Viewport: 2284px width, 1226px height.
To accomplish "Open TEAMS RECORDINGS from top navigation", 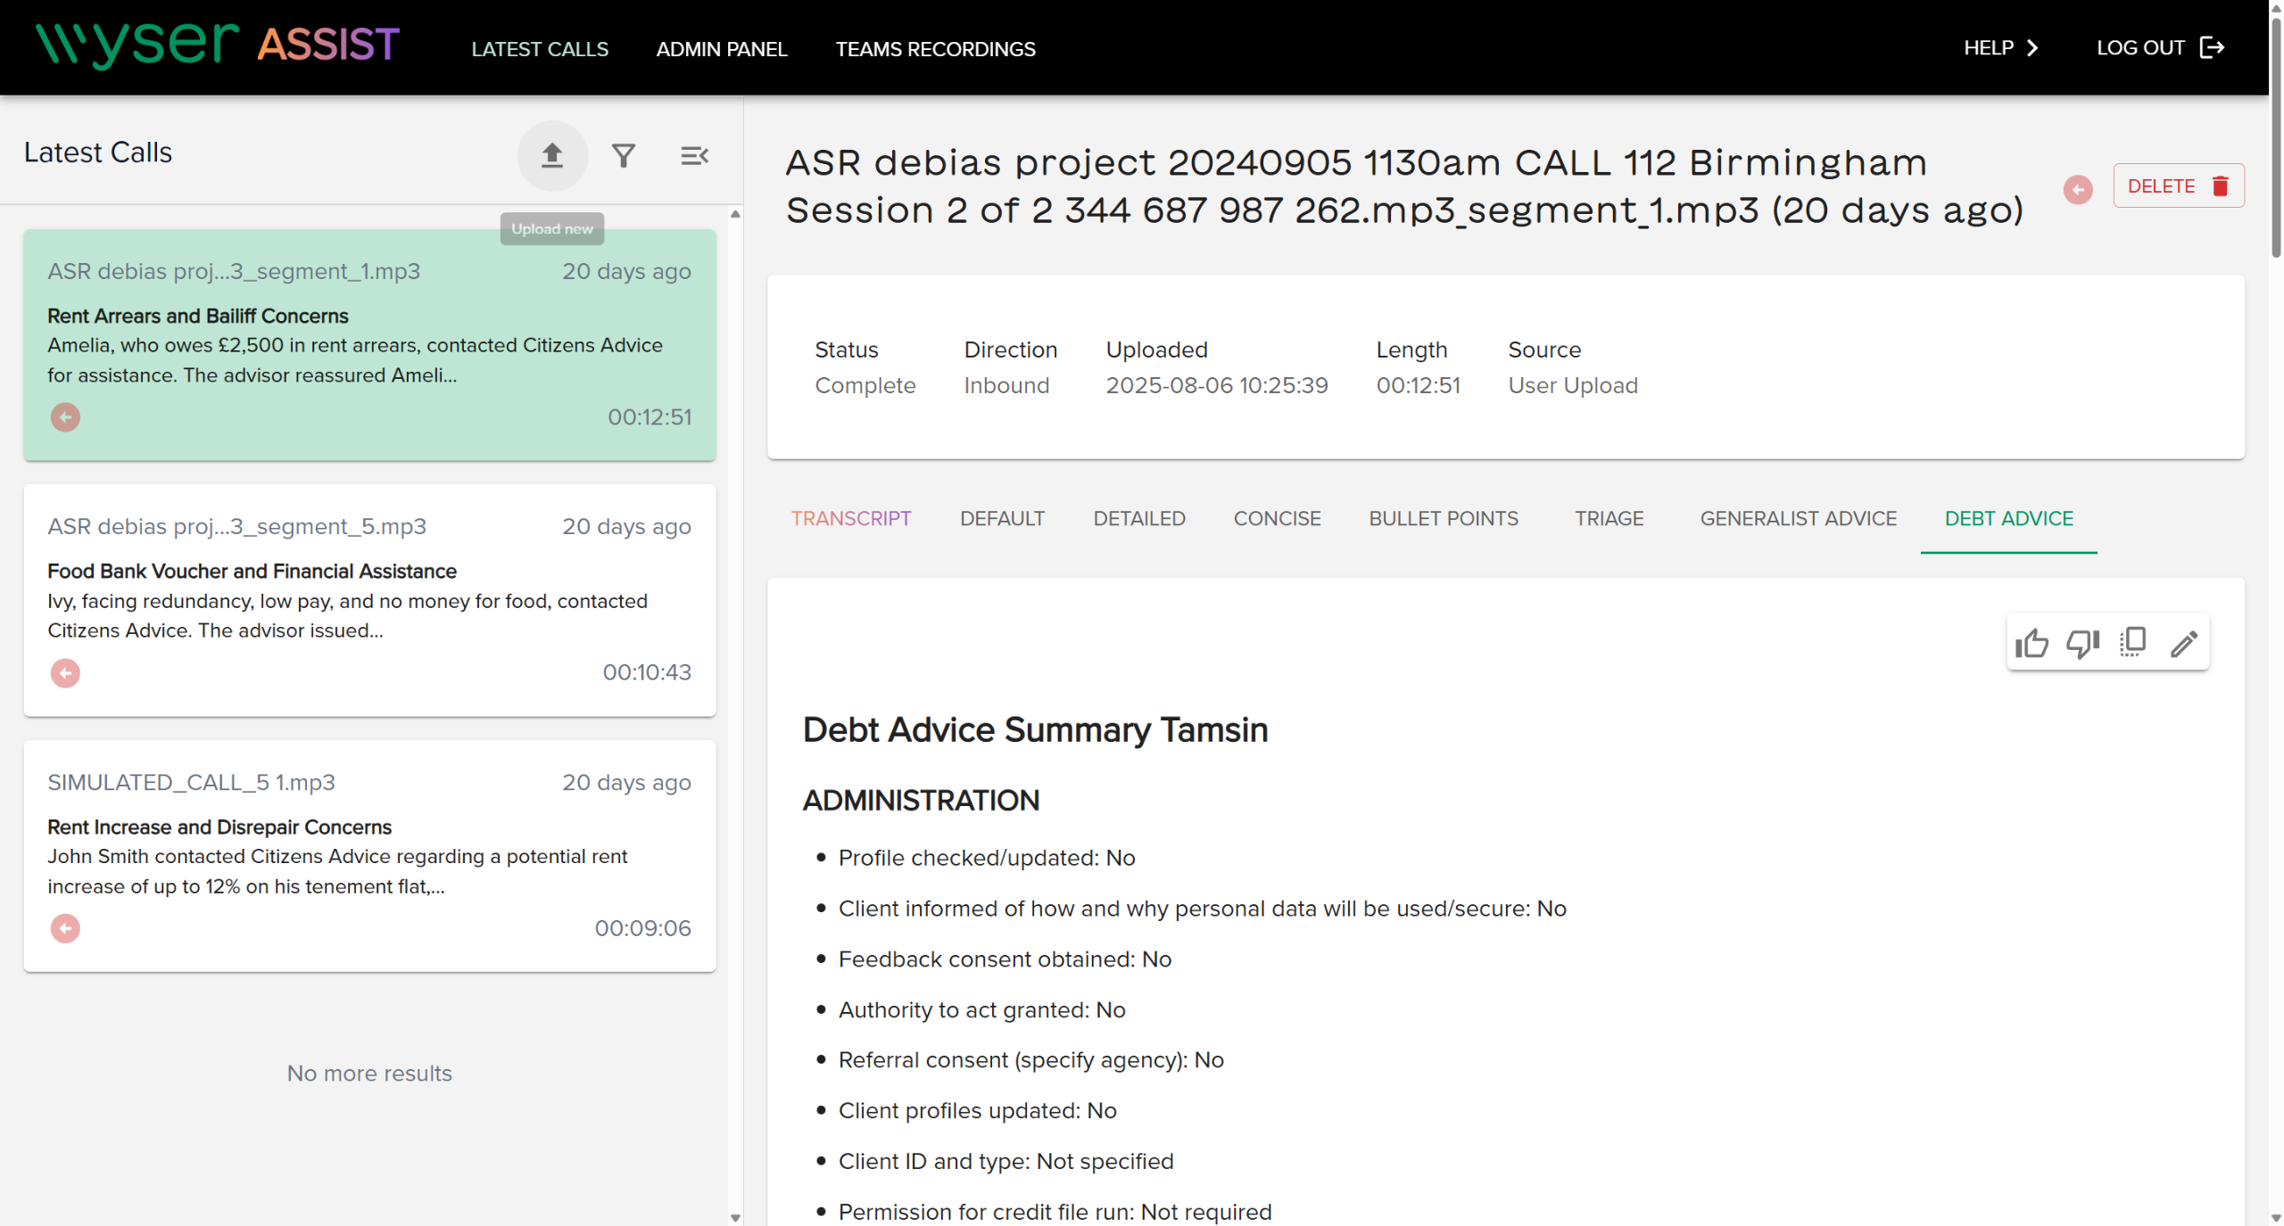I will point(935,49).
